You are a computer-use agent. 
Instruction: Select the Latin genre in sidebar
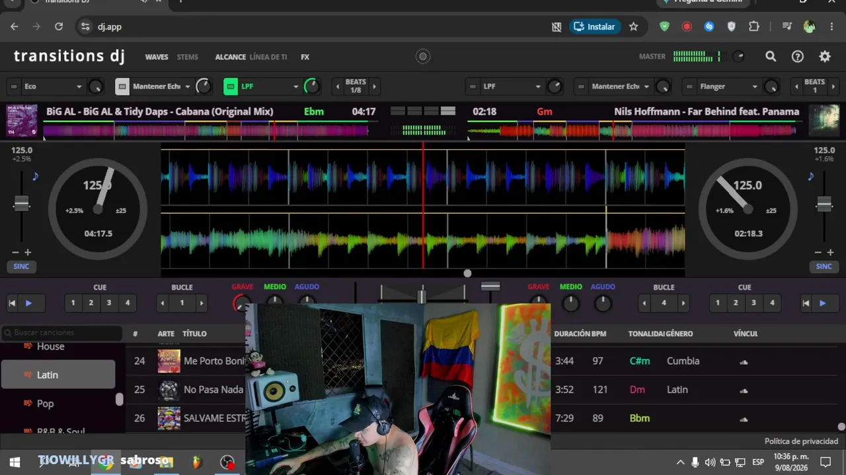pyautogui.click(x=58, y=375)
